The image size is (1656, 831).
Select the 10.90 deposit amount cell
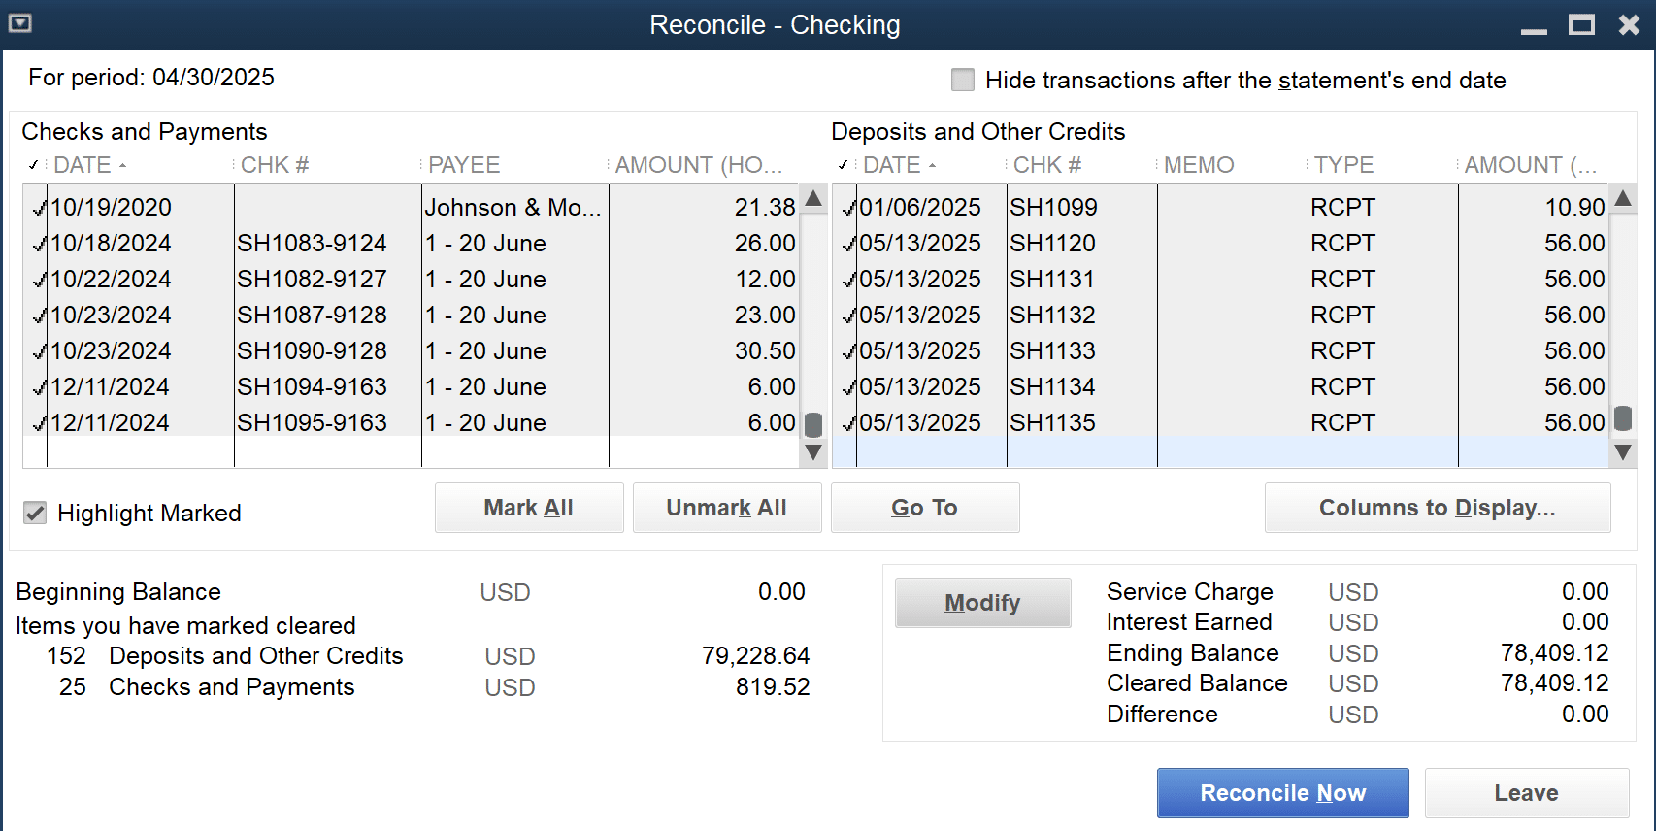(x=1534, y=208)
